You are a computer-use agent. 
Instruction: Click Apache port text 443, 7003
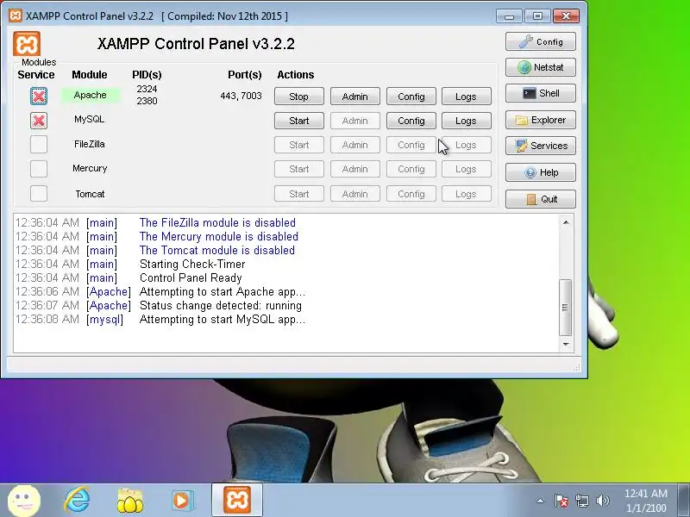coord(241,96)
